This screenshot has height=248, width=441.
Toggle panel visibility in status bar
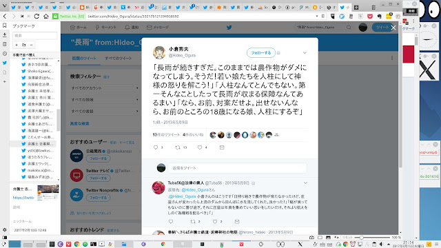(5, 237)
